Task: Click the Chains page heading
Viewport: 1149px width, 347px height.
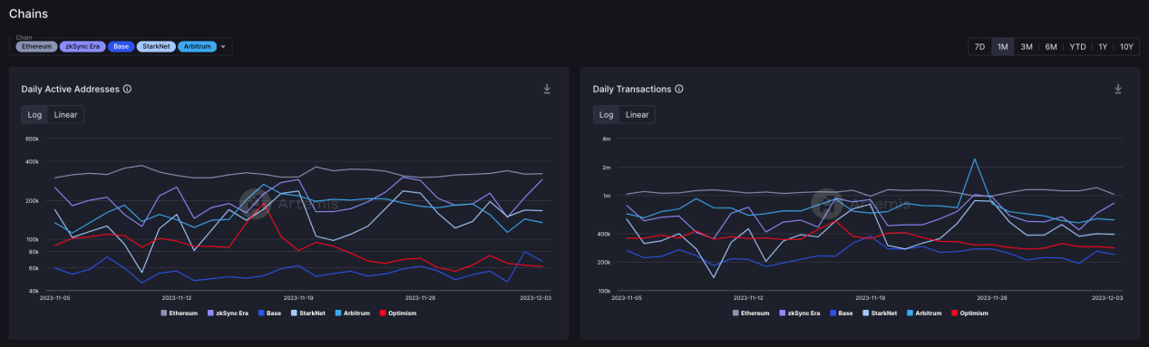Action: (x=28, y=14)
